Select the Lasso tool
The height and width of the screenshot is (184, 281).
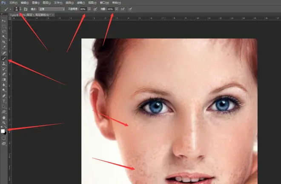4,32
